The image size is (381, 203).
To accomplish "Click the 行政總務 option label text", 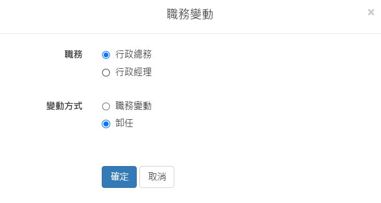I will (x=134, y=54).
